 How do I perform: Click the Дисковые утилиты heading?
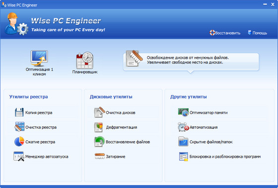point(111,97)
